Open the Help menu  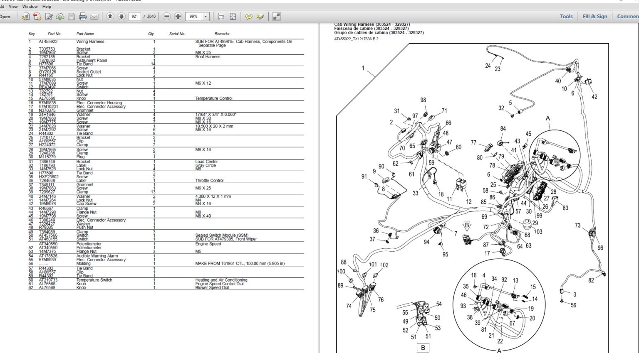(46, 6)
